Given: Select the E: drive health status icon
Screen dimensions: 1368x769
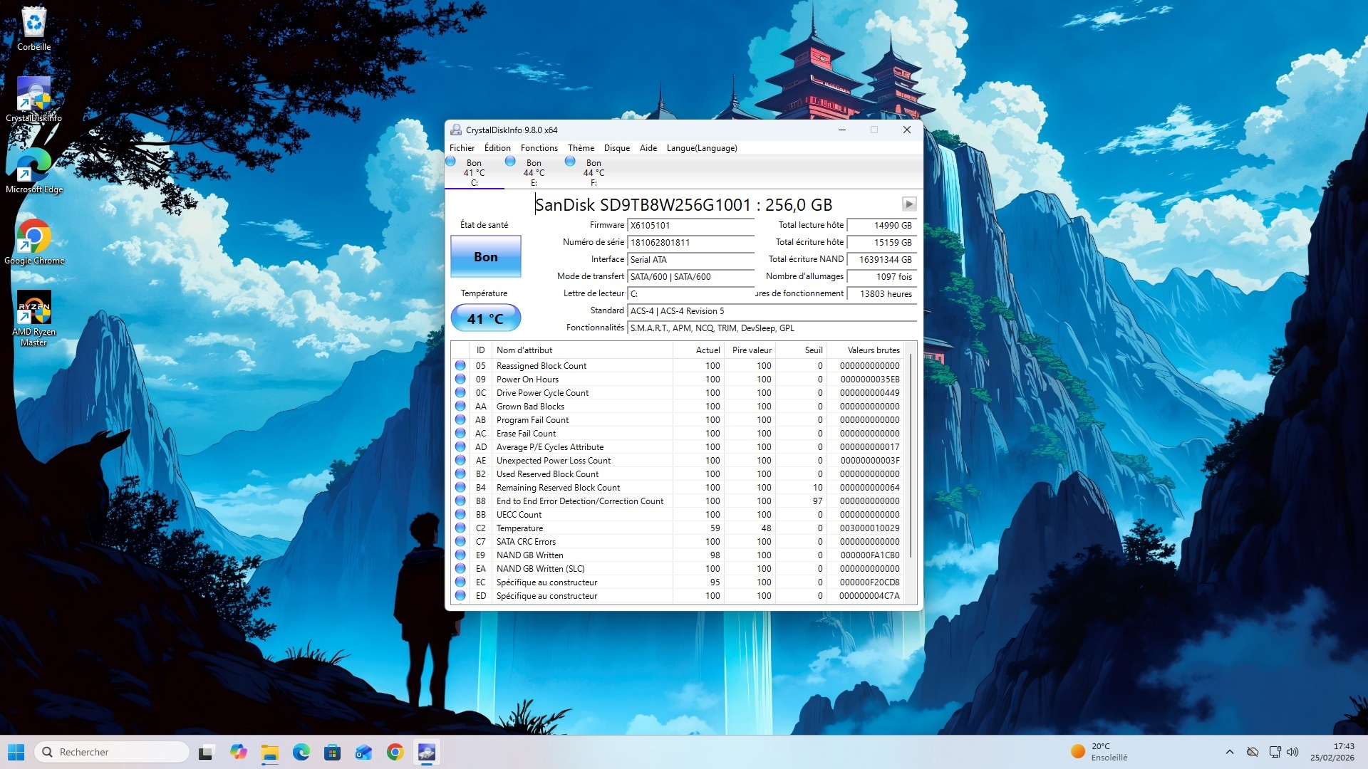Looking at the screenshot, I should coord(510,162).
